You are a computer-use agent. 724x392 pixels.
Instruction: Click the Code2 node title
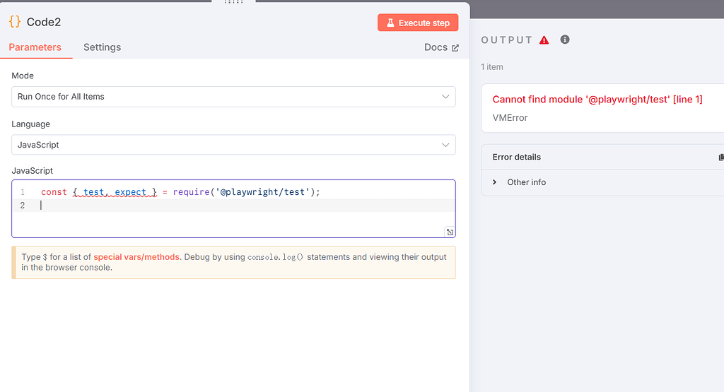point(44,22)
